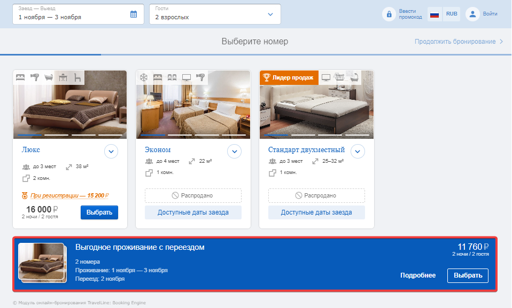The height and width of the screenshot is (308, 512).
Task: Click the relocation offer thumbnail image
Action: click(x=42, y=262)
